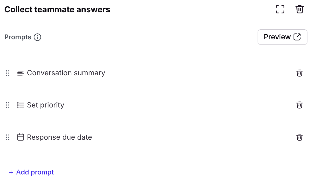Click the external link icon in Preview

pos(297,37)
